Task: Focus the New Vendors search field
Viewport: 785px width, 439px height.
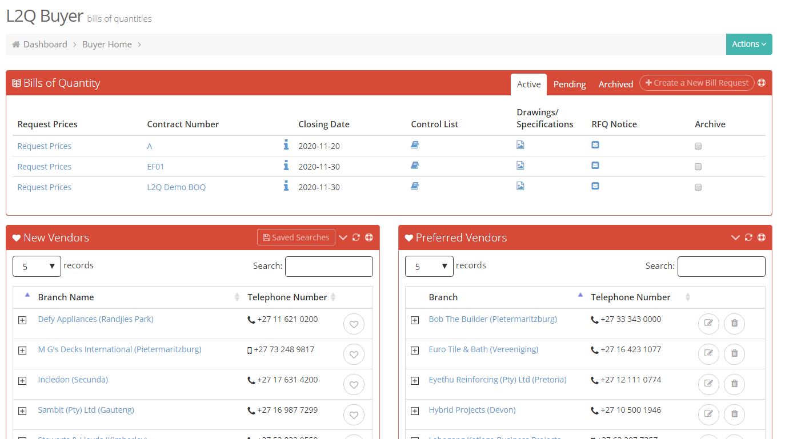Action: 329,267
